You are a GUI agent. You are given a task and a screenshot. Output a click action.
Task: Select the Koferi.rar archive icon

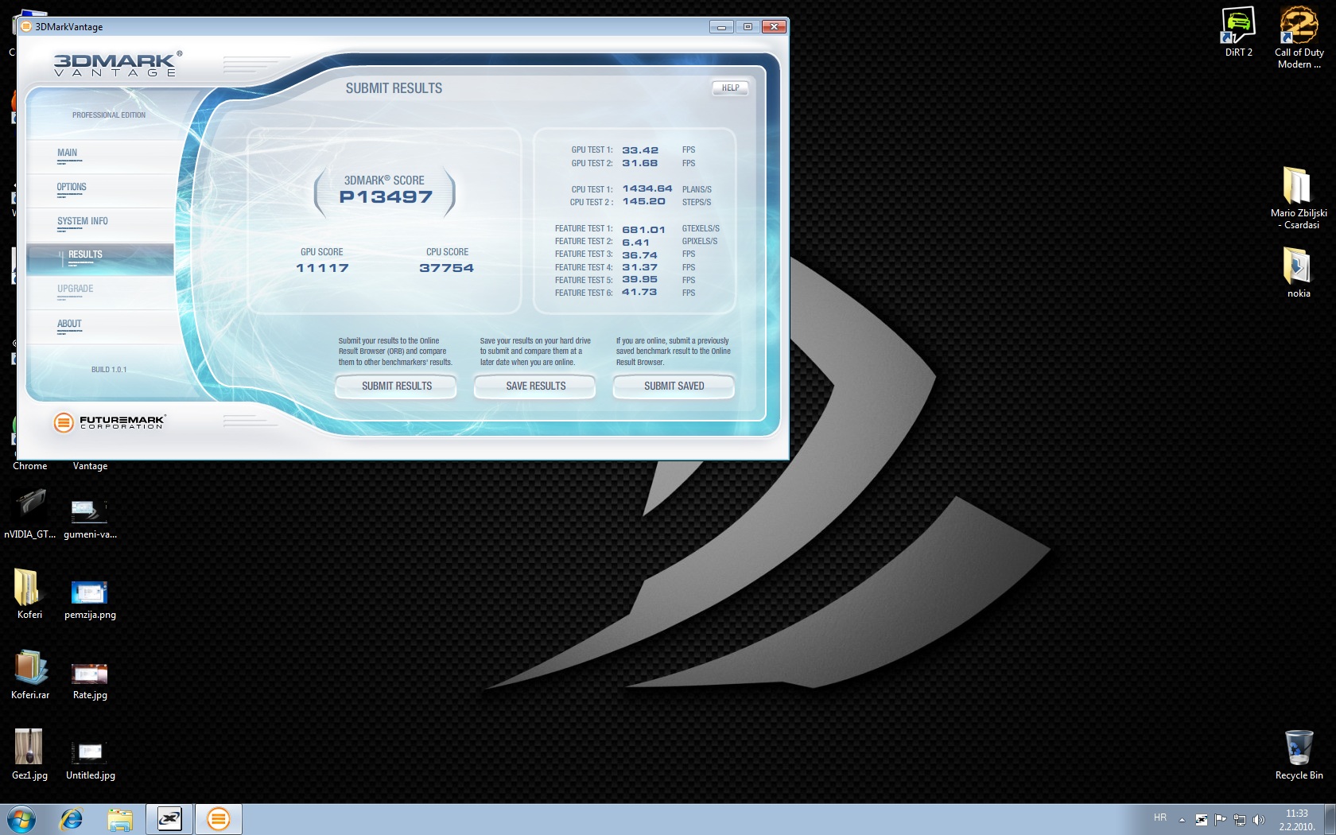click(x=30, y=674)
